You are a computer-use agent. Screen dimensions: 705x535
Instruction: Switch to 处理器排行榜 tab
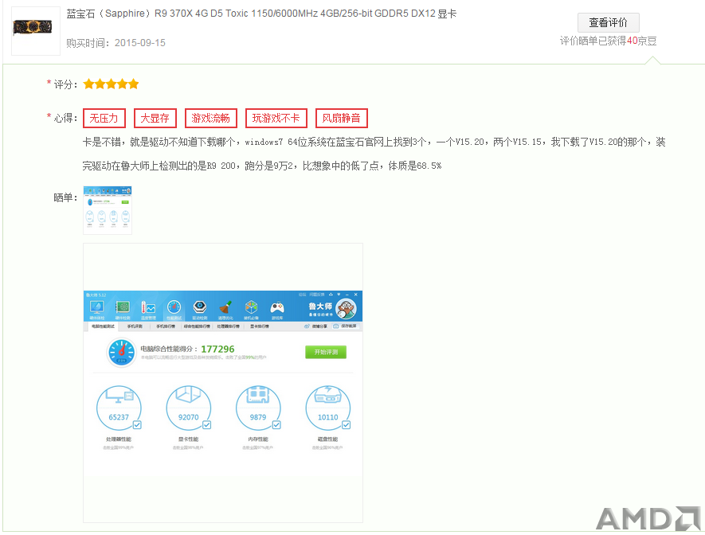click(x=229, y=326)
